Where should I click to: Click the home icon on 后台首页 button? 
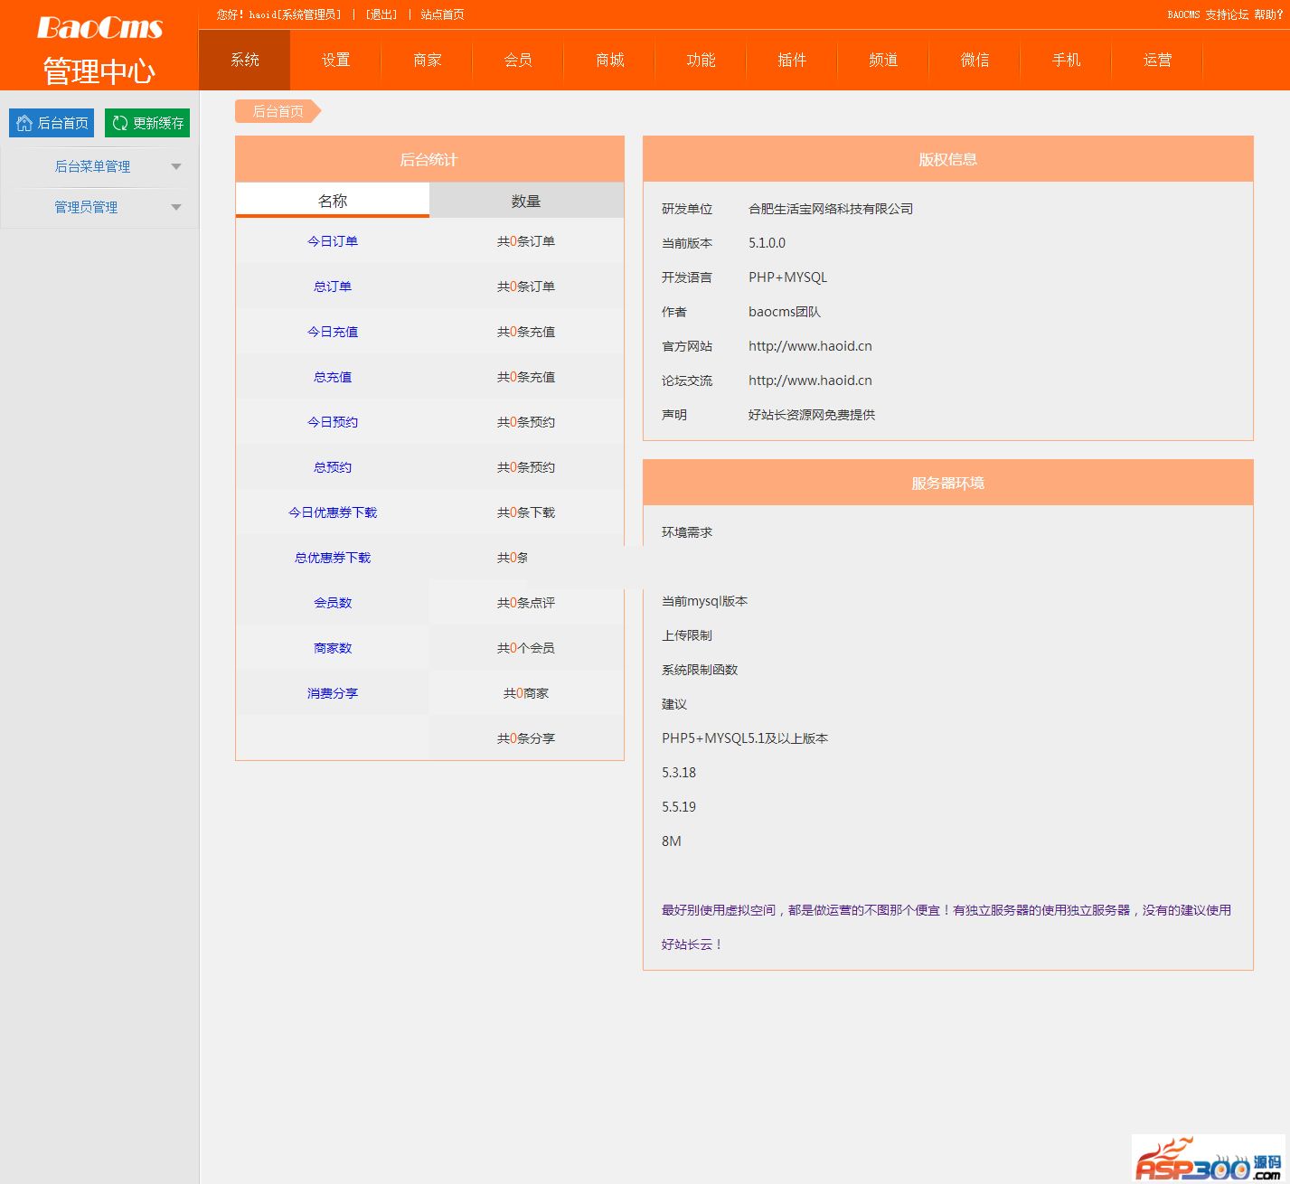[x=24, y=123]
